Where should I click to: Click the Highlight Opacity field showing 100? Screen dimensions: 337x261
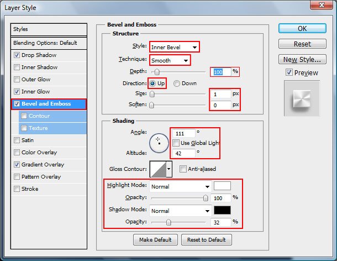tap(221, 198)
